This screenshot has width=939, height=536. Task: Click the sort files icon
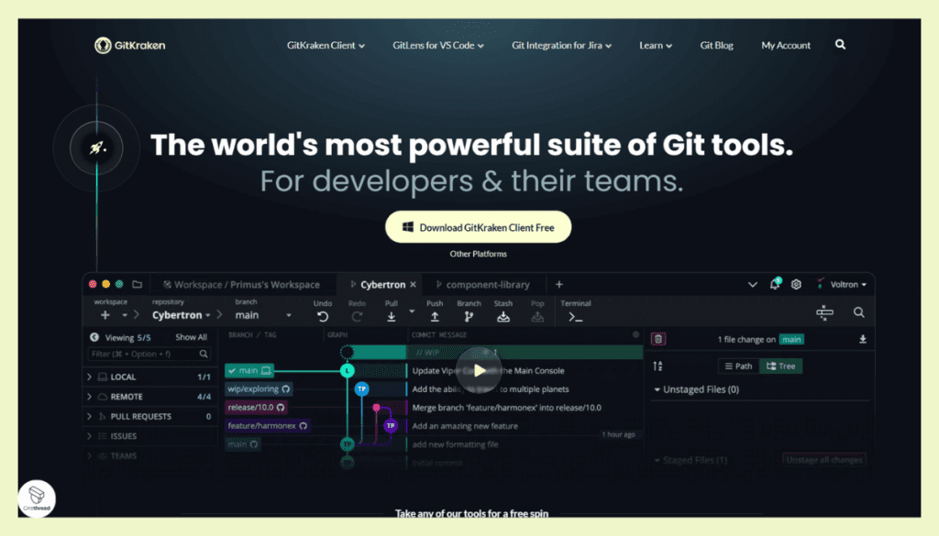point(657,366)
